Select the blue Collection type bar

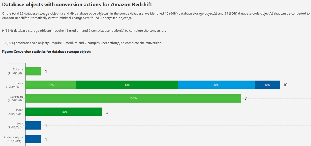(x=33, y=139)
